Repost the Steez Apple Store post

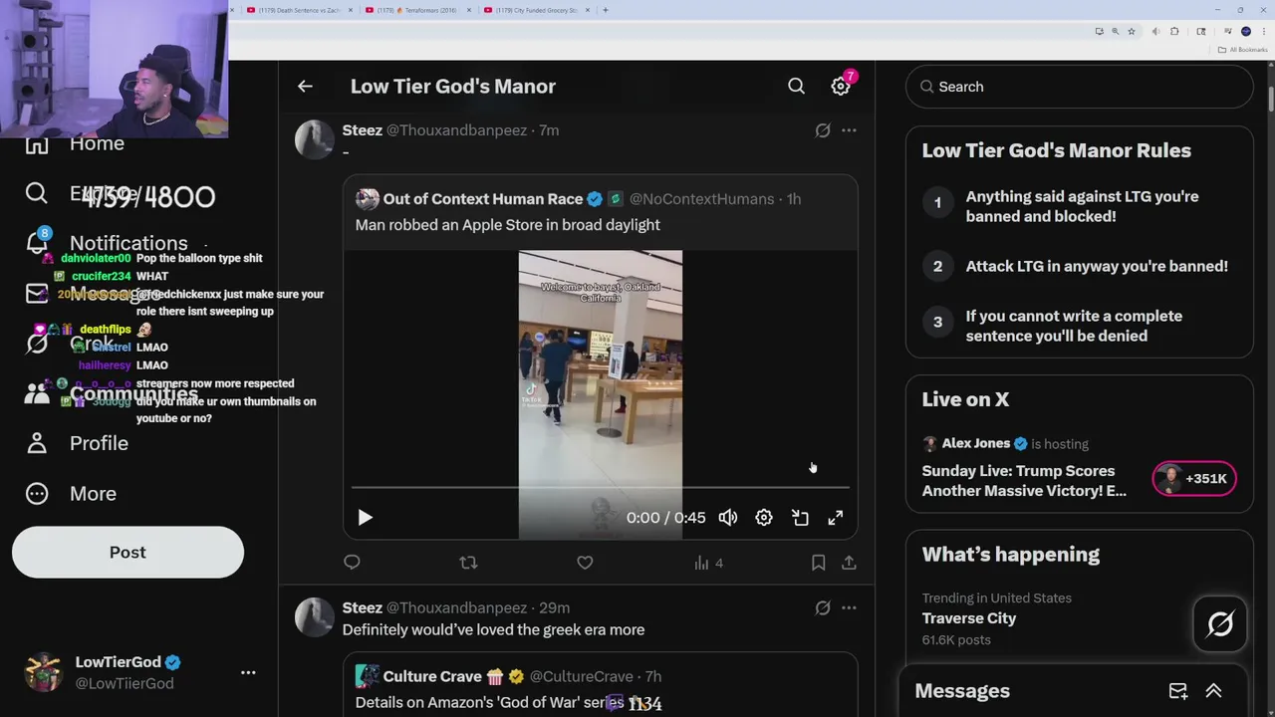click(468, 563)
